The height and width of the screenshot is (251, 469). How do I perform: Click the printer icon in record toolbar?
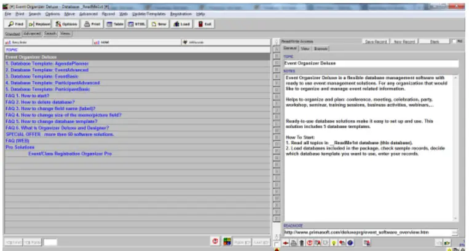click(293, 243)
